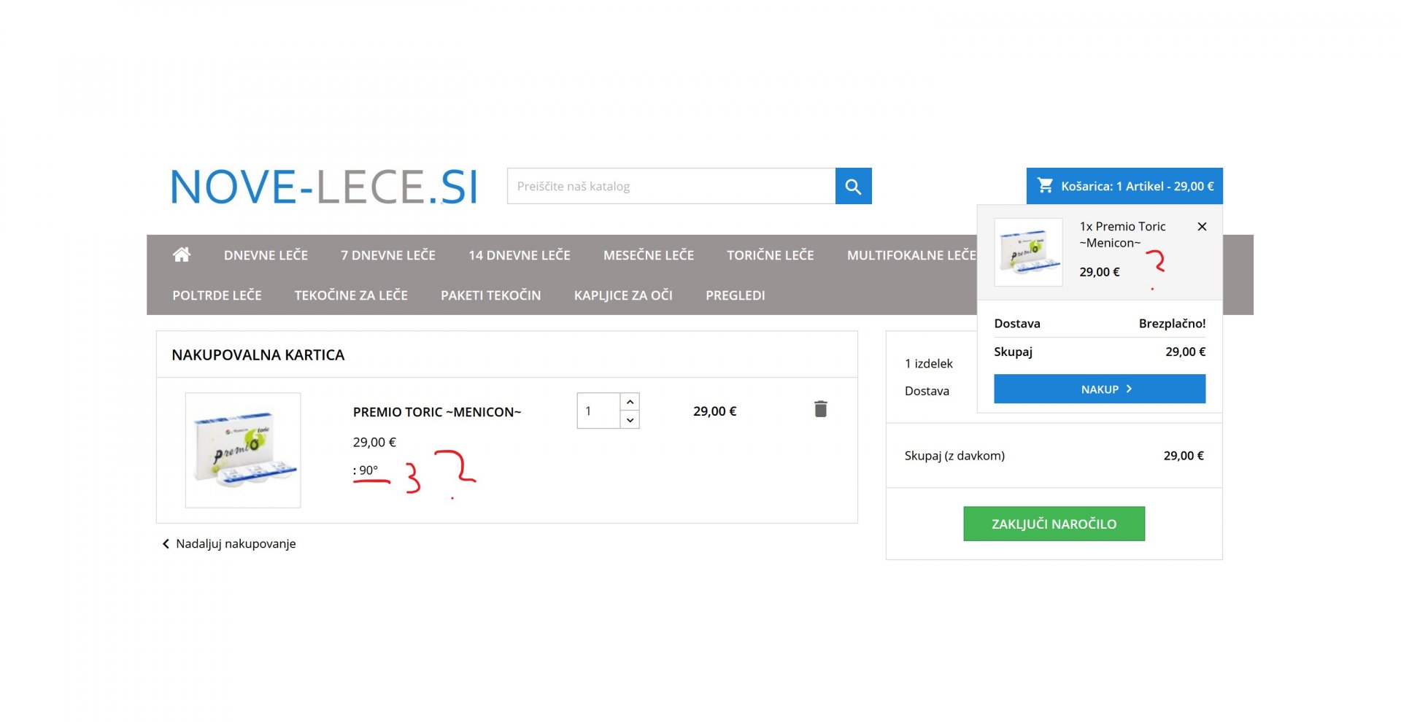Screen dimensions: 1401x722
Task: Increase quantity with up arrow
Action: pos(630,402)
